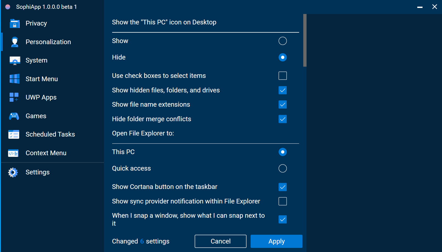442x252 pixels.
Task: Click the System monitor icon
Action: tap(15, 60)
